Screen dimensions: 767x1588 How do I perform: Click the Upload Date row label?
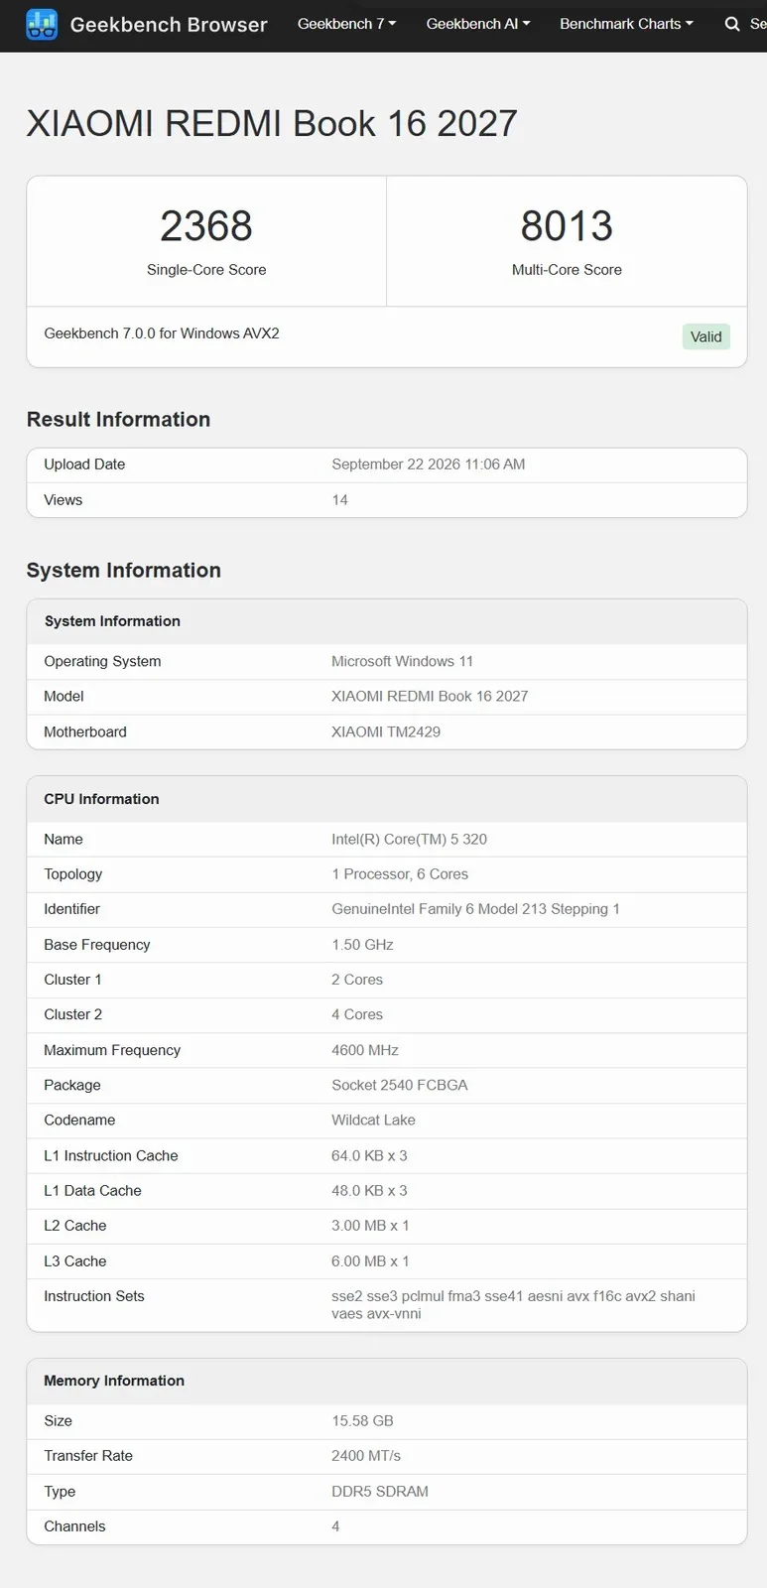pos(84,464)
